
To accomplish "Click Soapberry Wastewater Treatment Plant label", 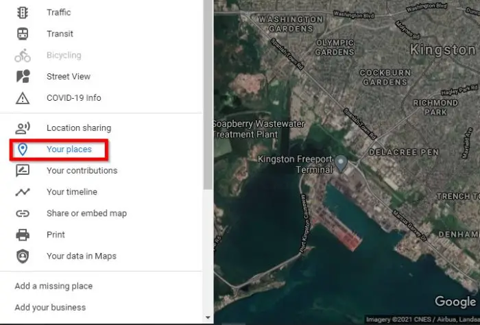I will click(x=259, y=129).
